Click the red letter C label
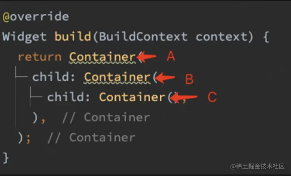Screen dimensions: 291x176 tap(212, 97)
